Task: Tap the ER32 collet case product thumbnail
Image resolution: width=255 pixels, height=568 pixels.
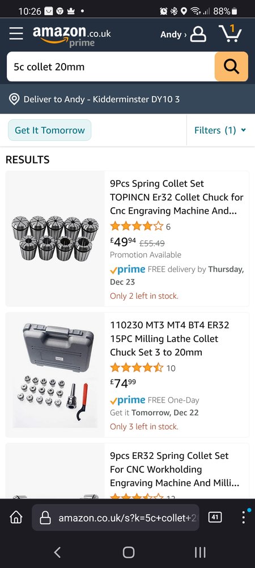Action: [x=55, y=374]
